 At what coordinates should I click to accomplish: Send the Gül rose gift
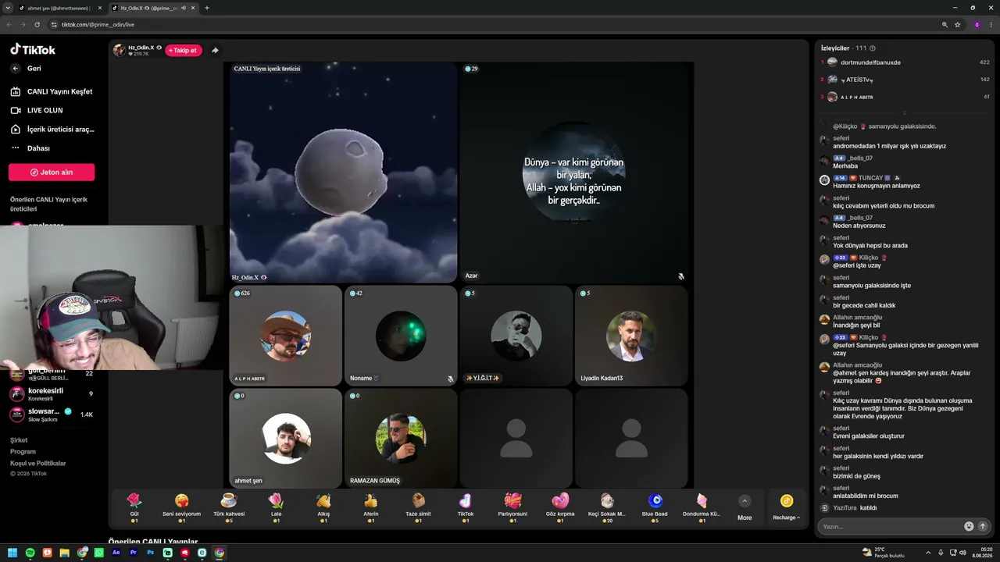click(134, 507)
